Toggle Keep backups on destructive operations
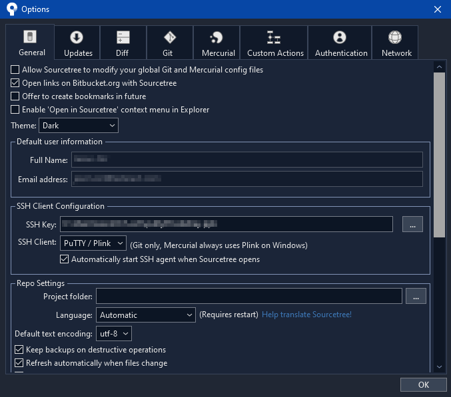Viewport: 451px width, 397px height. [x=19, y=350]
